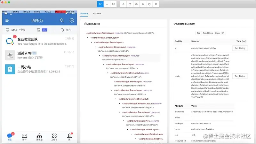Click the highlighted 日程 label in screenshot
This screenshot has height=144, width=256.
(44, 30)
